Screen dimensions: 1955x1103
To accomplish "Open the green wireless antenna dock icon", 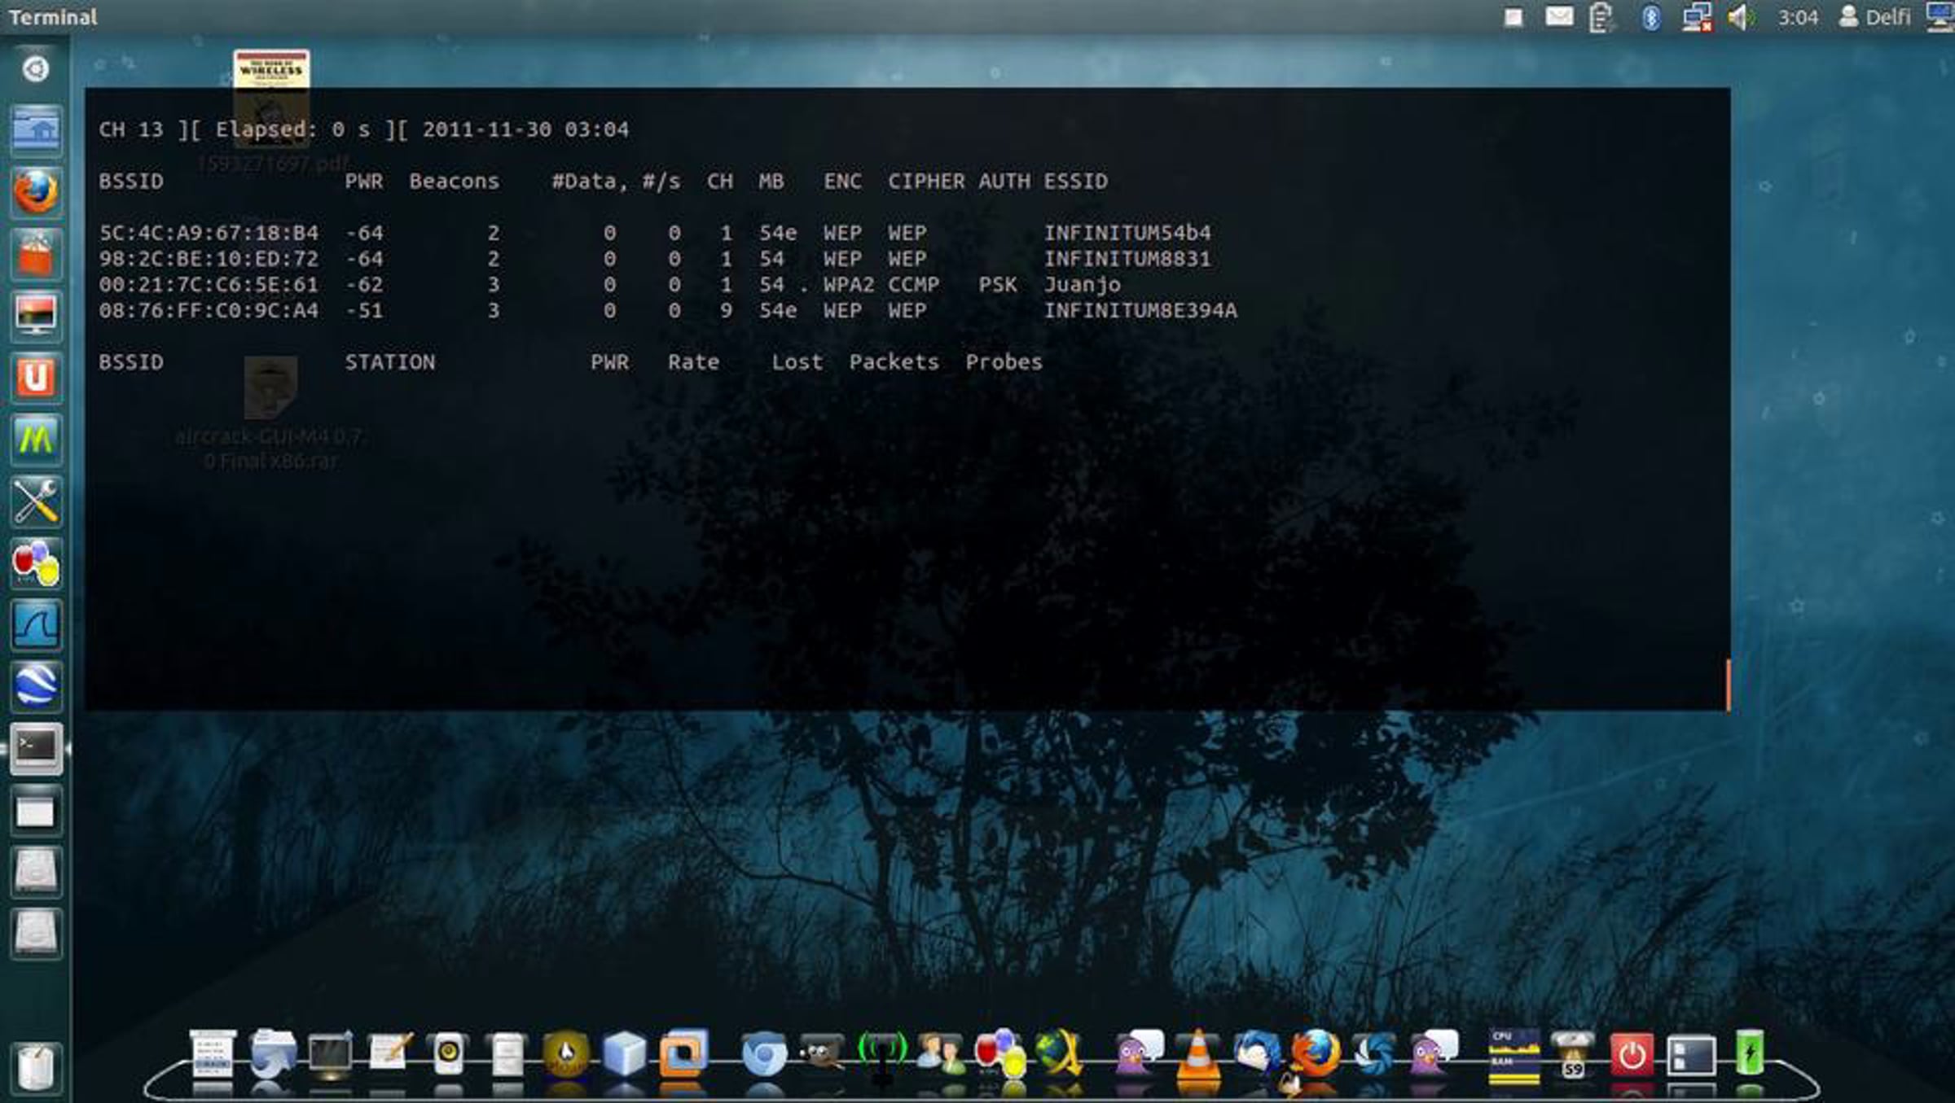I will (882, 1055).
